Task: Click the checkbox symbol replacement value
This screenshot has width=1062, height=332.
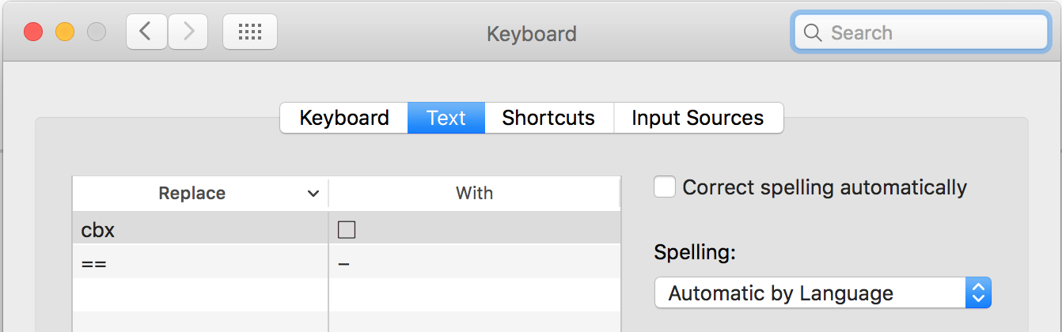Action: 347,230
